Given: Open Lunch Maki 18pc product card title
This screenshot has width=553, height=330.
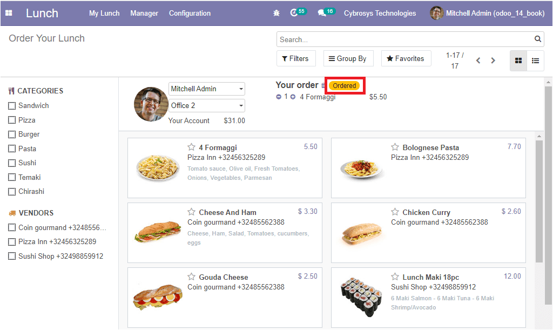Looking at the screenshot, I should 430,278.
